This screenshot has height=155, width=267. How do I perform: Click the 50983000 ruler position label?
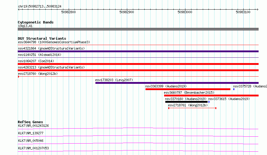pyautogui.click(x=185, y=12)
